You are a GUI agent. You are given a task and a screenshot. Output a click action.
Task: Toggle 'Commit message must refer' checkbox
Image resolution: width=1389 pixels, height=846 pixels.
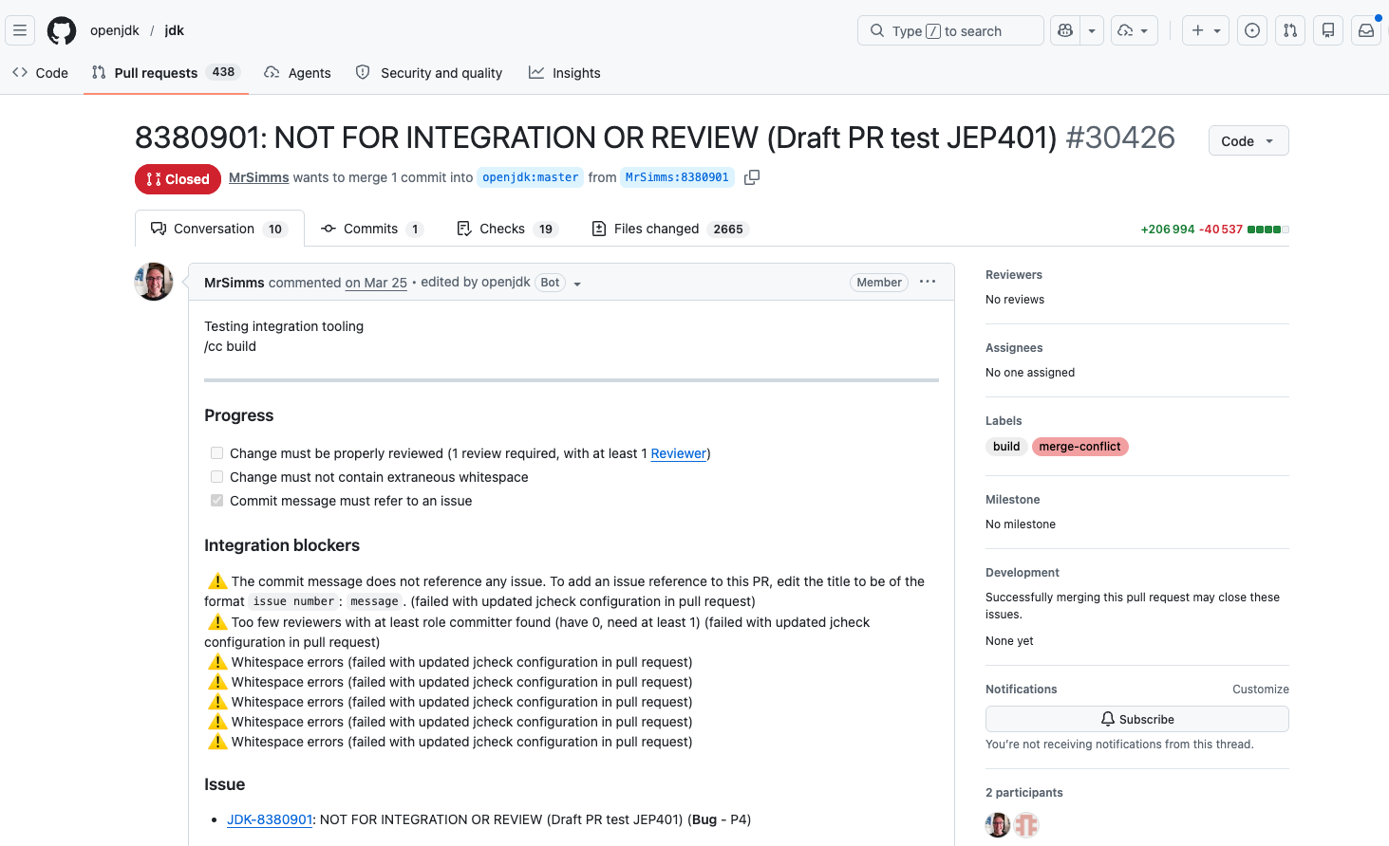(217, 501)
